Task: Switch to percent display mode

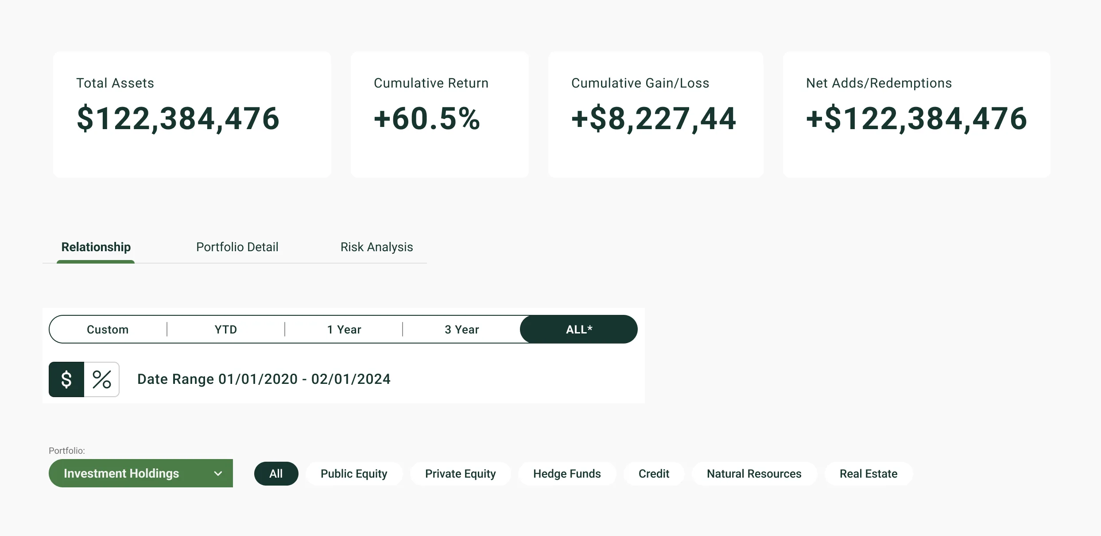Action: (x=102, y=379)
